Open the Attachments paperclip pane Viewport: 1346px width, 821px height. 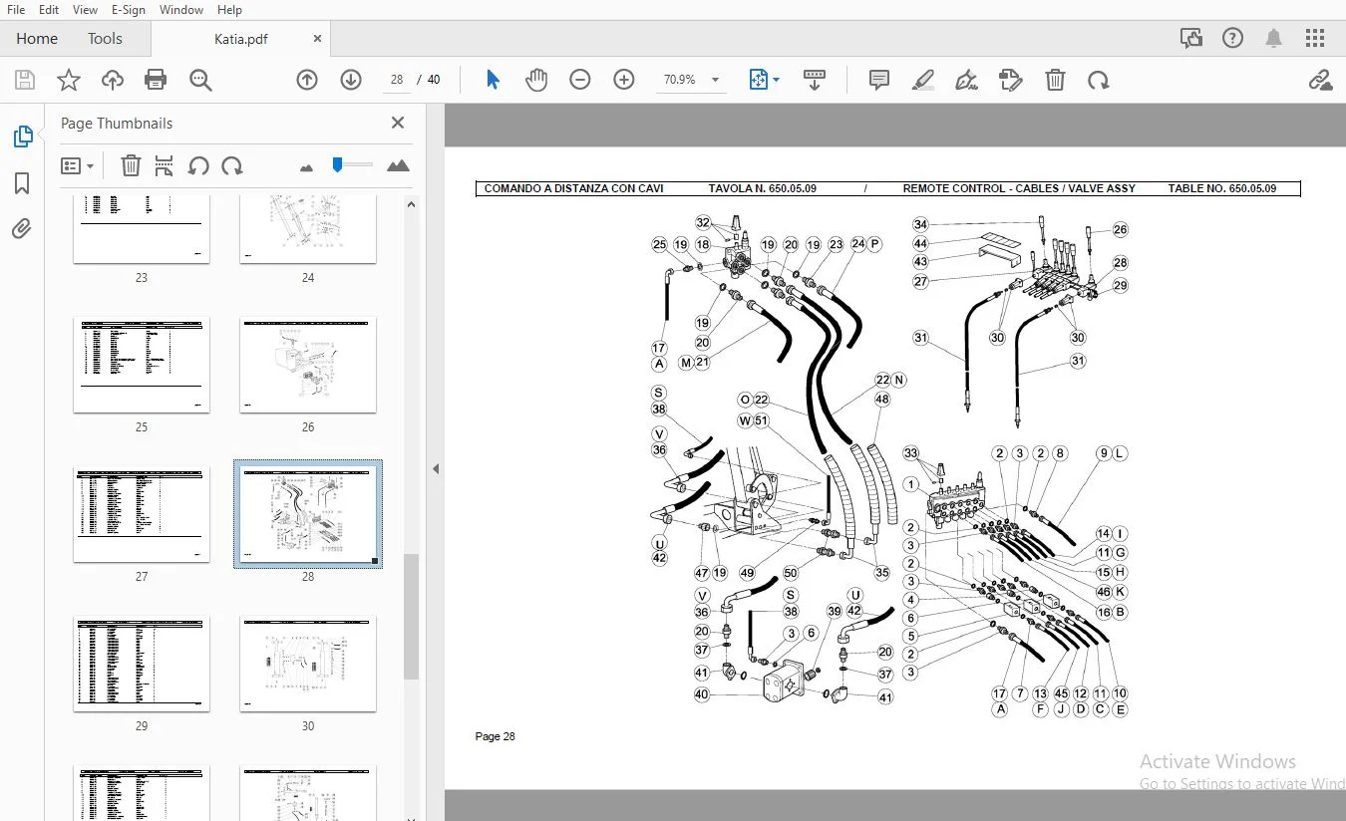22,229
